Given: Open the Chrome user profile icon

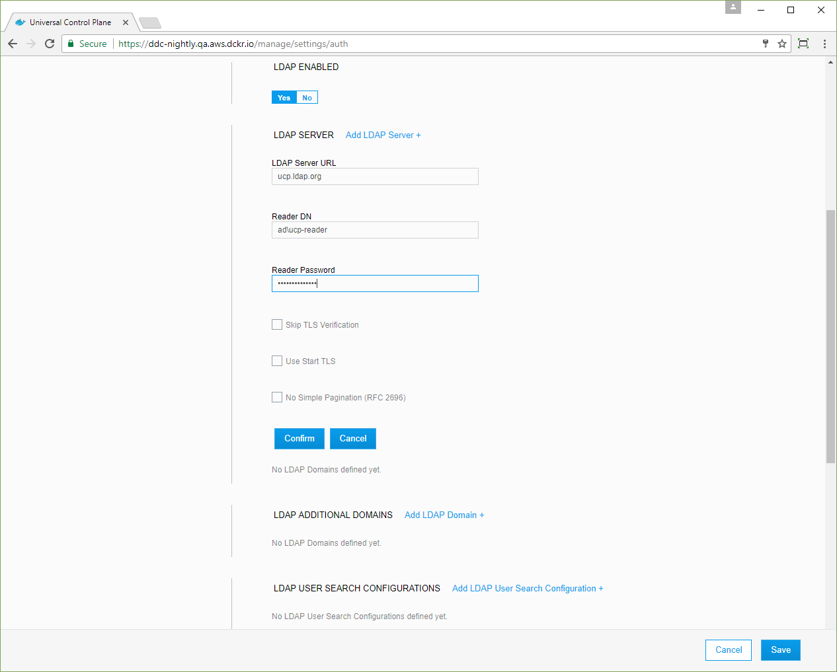Looking at the screenshot, I should pyautogui.click(x=733, y=7).
